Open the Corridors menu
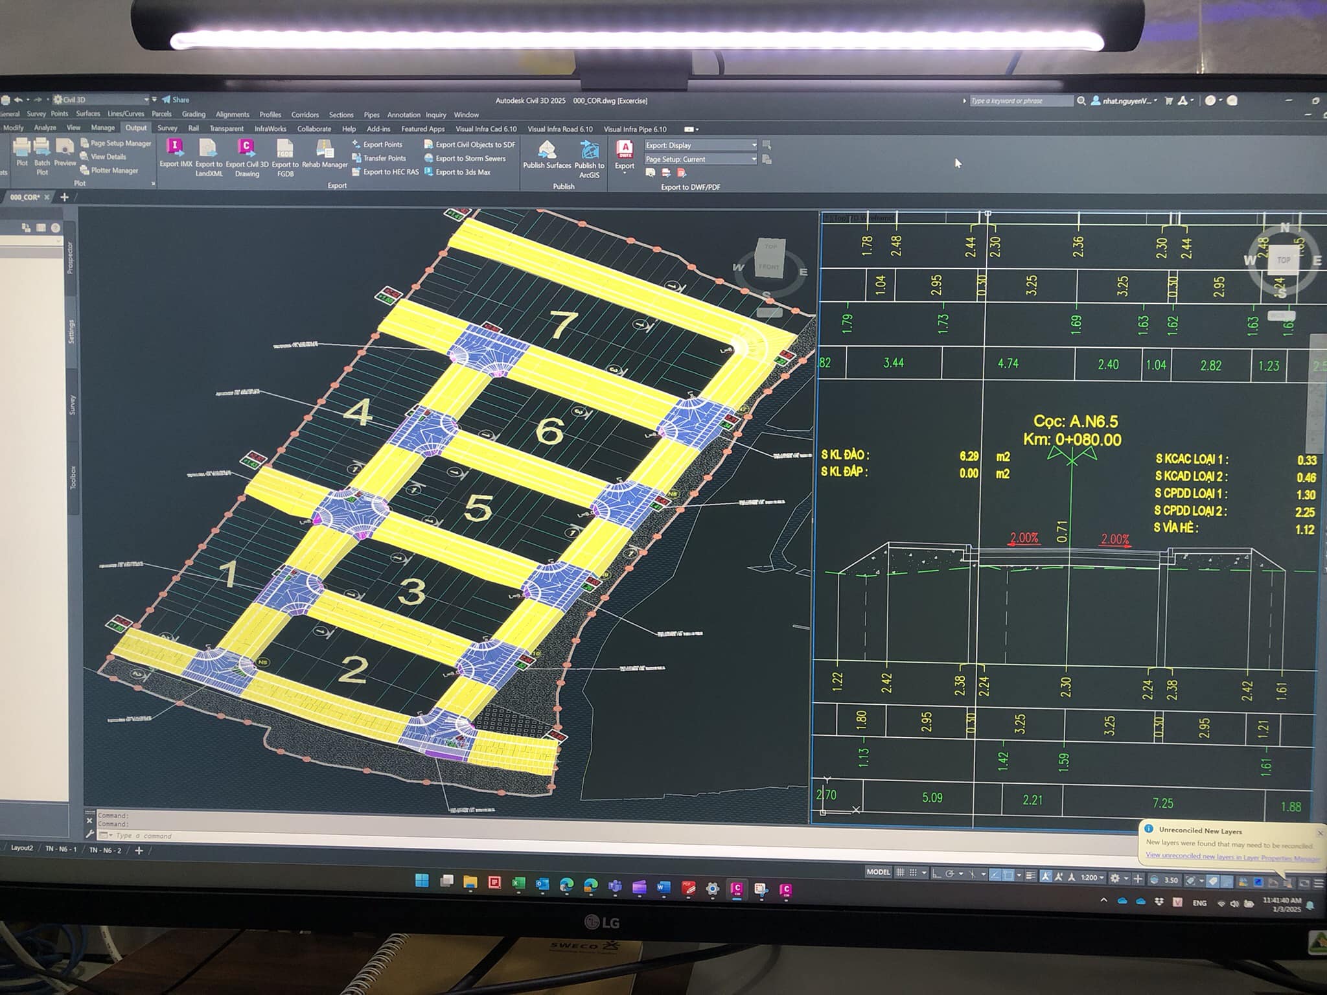Viewport: 1327px width, 995px height. 305,115
